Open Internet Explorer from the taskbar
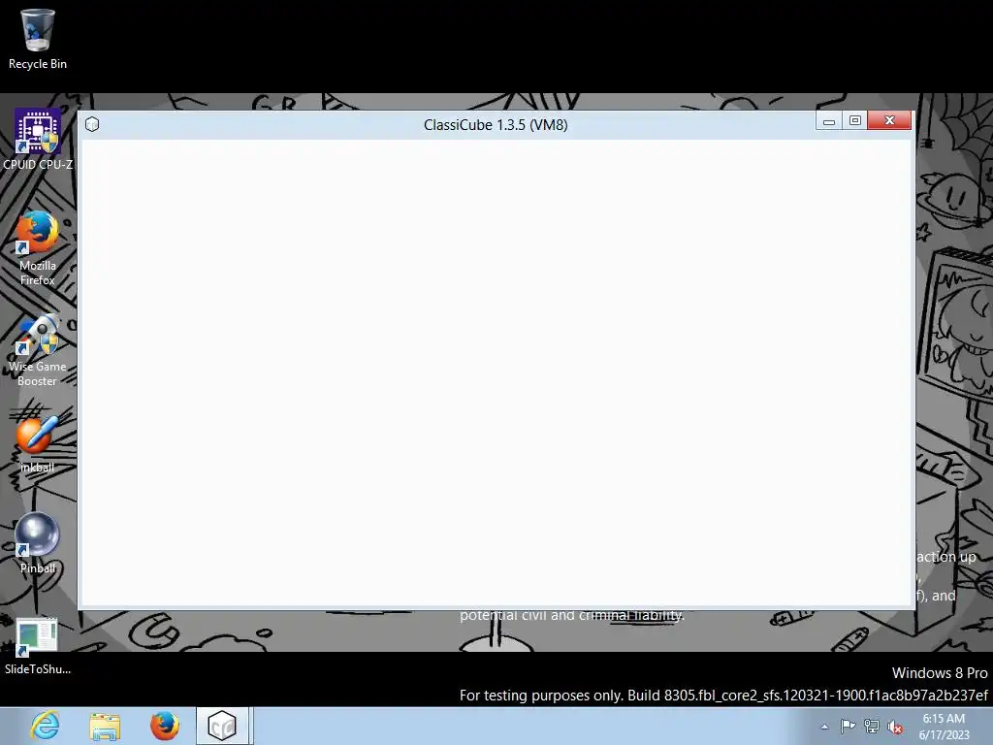 tap(45, 726)
